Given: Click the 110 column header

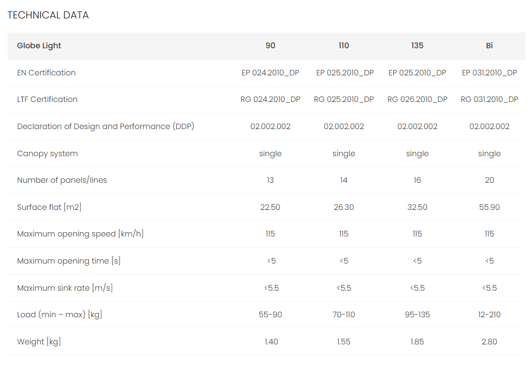Looking at the screenshot, I should pyautogui.click(x=344, y=46).
